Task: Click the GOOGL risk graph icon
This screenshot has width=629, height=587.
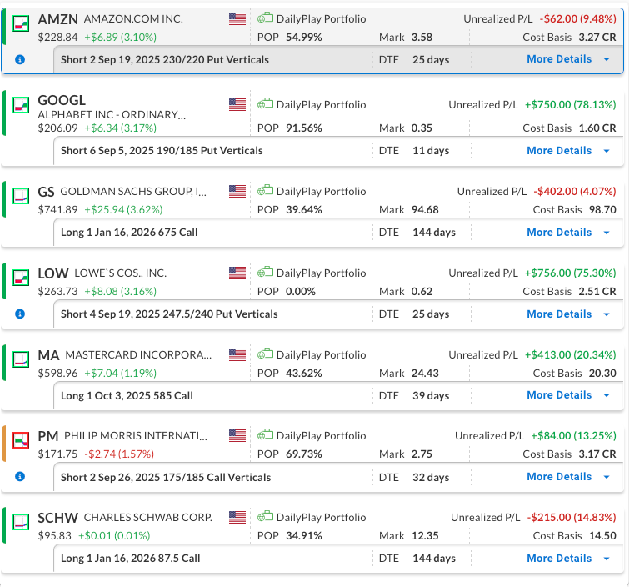Action: coord(21,106)
